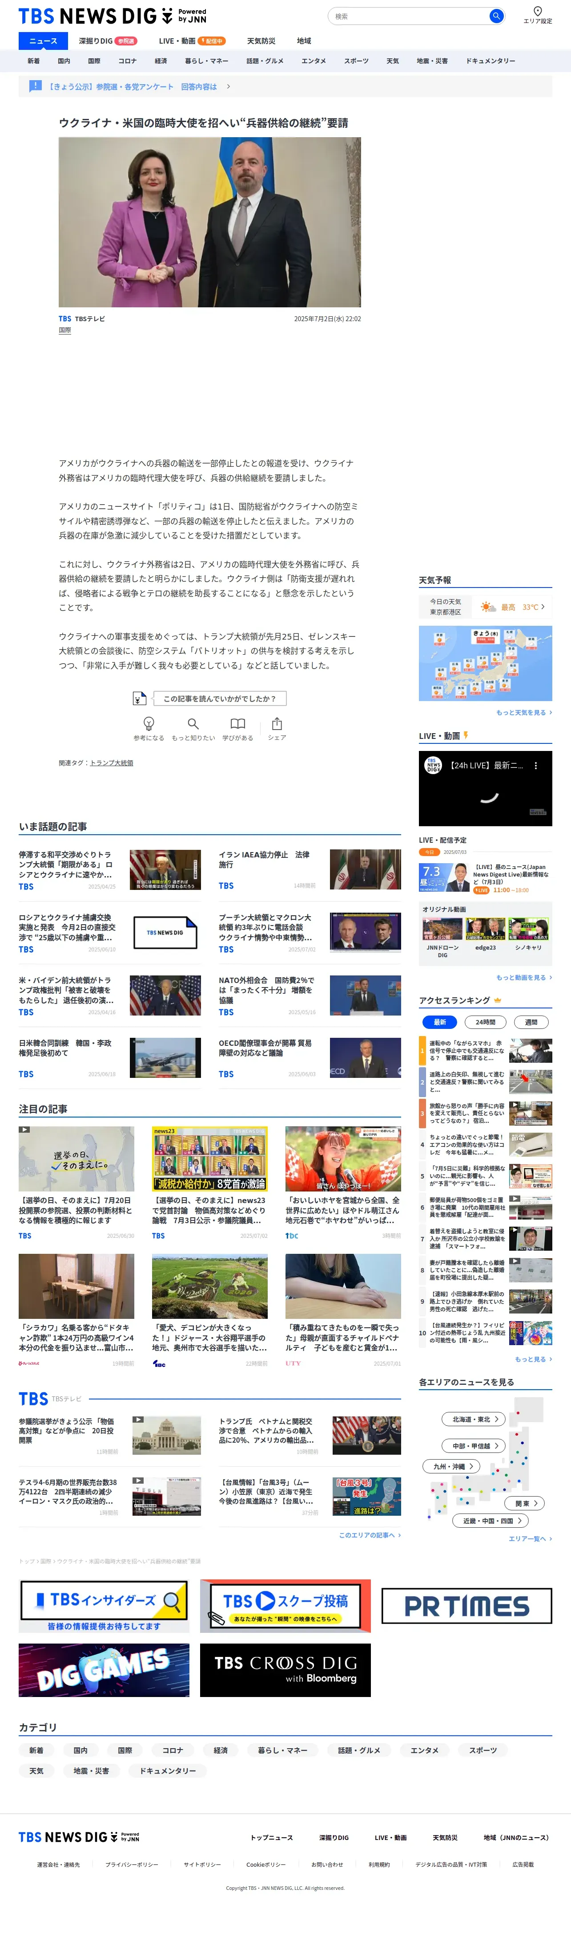
Task: Click the もっと知りたい magnifier icon
Action: coord(193,724)
